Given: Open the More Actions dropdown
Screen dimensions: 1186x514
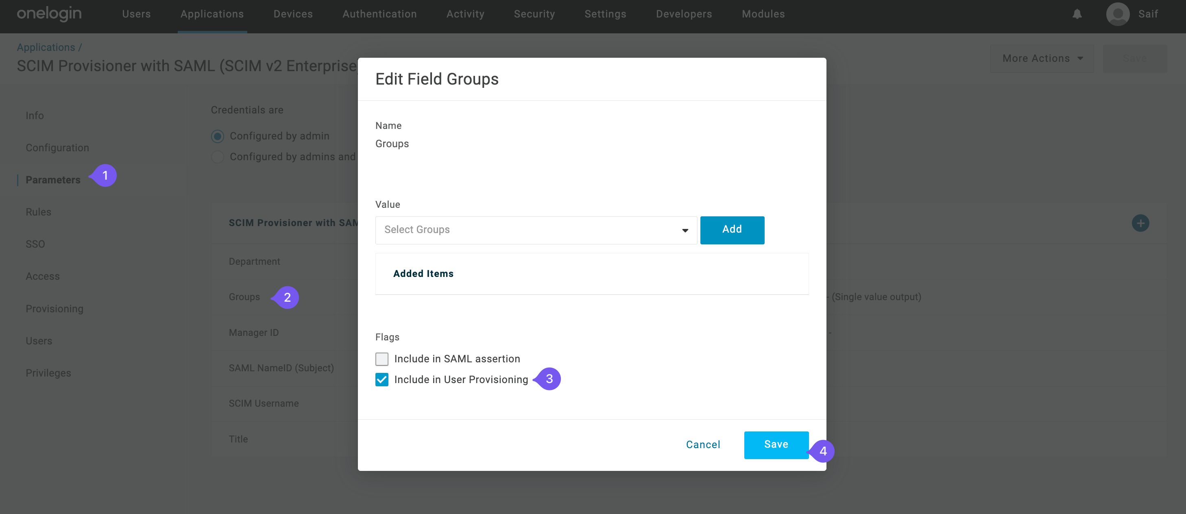Looking at the screenshot, I should click(1042, 59).
